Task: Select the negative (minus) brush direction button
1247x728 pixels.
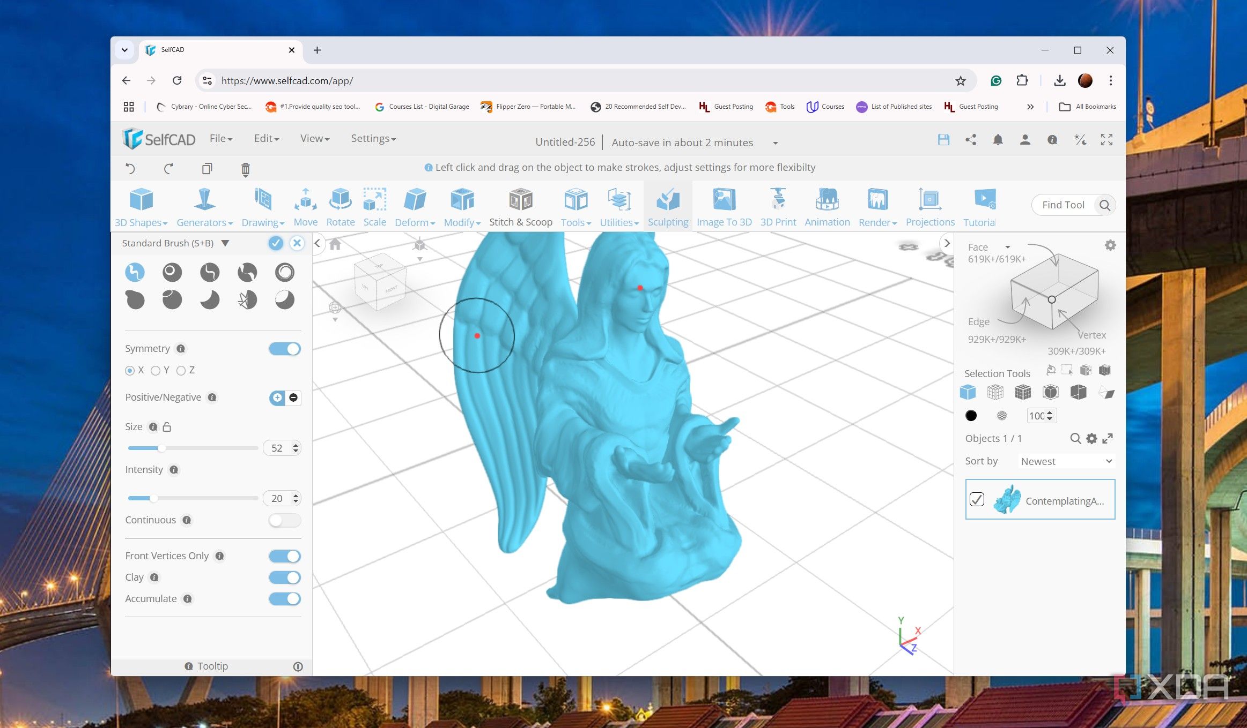Action: 293,397
